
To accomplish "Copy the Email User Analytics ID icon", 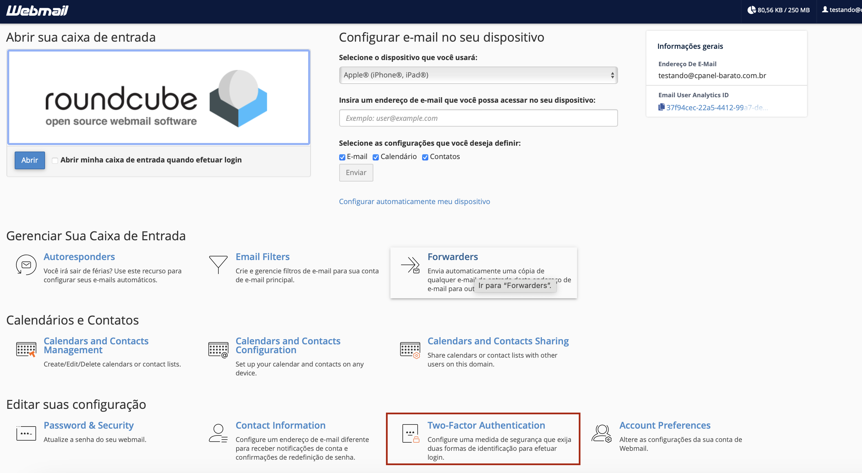I will [661, 107].
